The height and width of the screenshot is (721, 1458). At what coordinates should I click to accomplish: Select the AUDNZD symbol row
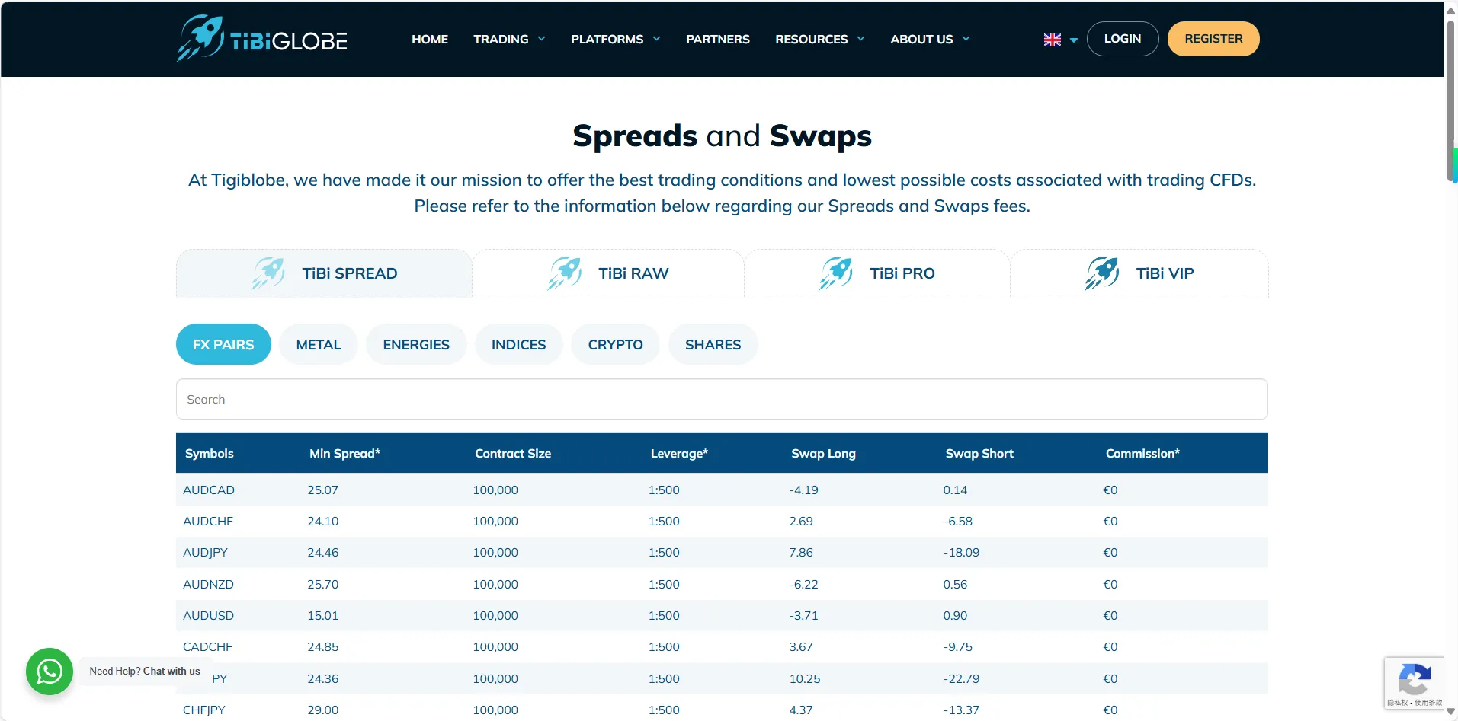click(722, 584)
